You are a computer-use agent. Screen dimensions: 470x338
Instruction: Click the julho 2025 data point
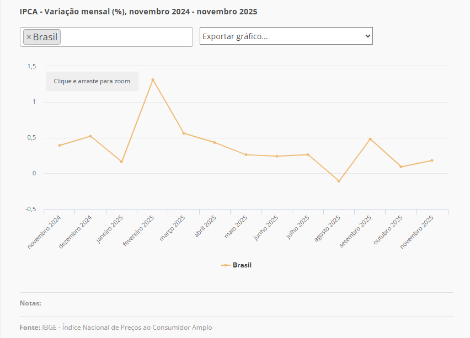pyautogui.click(x=308, y=154)
